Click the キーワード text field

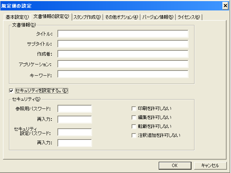tap(123, 74)
